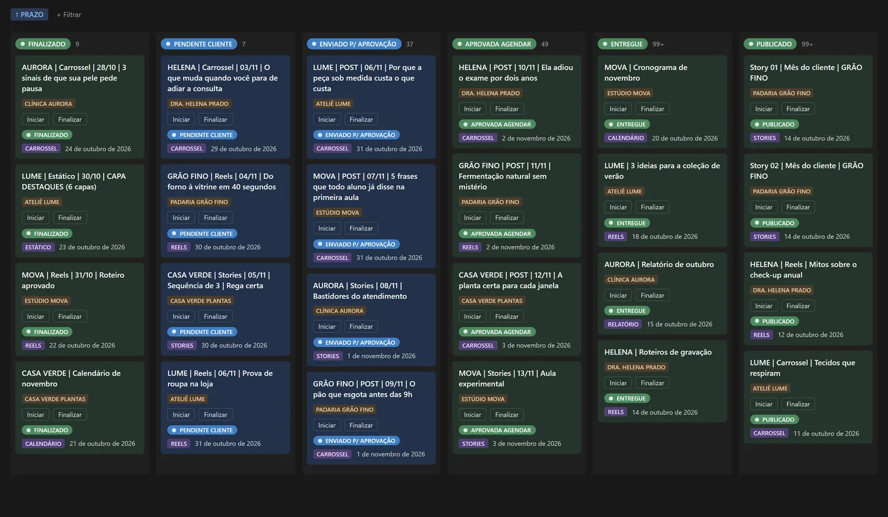Click Iniciar on the AURORA Carrossel 28/10 card
The image size is (888, 517).
click(x=35, y=119)
